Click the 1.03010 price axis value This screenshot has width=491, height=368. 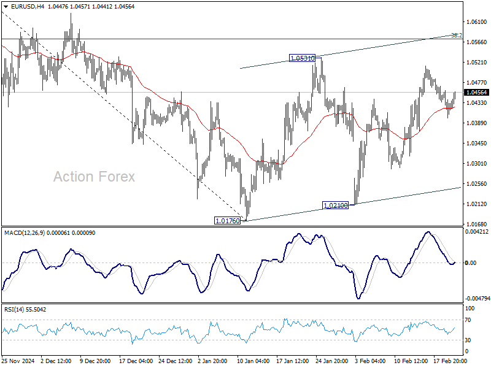point(477,163)
